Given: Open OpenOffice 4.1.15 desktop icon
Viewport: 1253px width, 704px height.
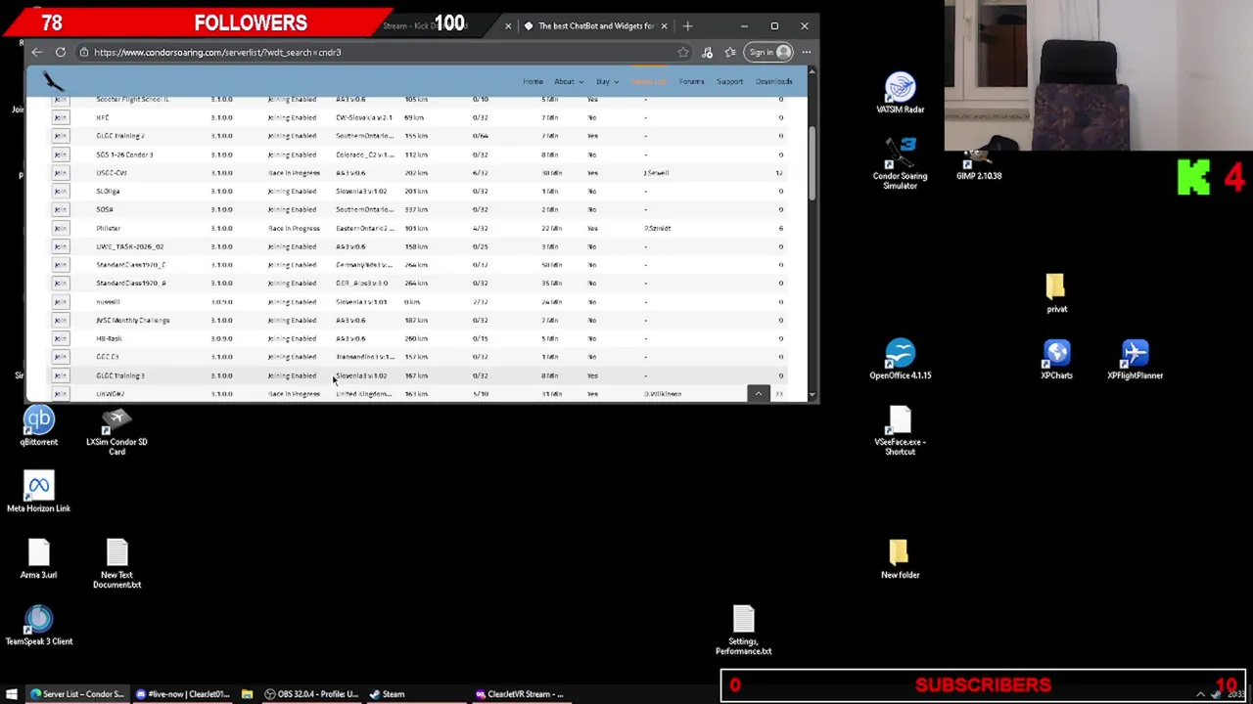Looking at the screenshot, I should pyautogui.click(x=900, y=359).
